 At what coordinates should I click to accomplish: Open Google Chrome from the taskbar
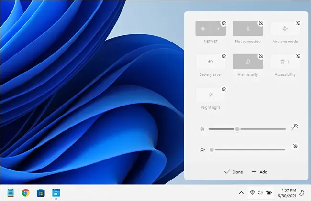26,193
